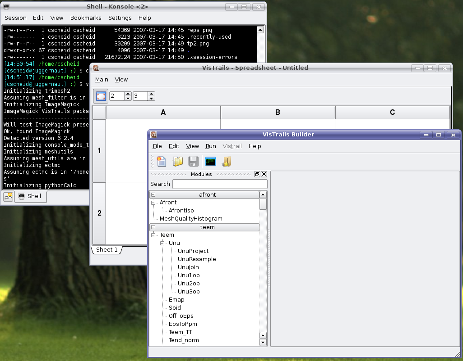Image resolution: width=463 pixels, height=361 pixels.
Task: Click the floppy disk Save icon
Action: (x=194, y=161)
